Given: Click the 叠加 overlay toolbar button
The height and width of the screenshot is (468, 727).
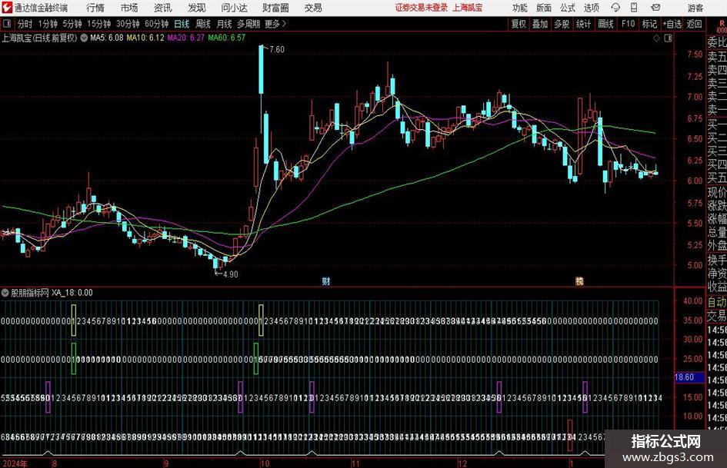Looking at the screenshot, I should 540,24.
